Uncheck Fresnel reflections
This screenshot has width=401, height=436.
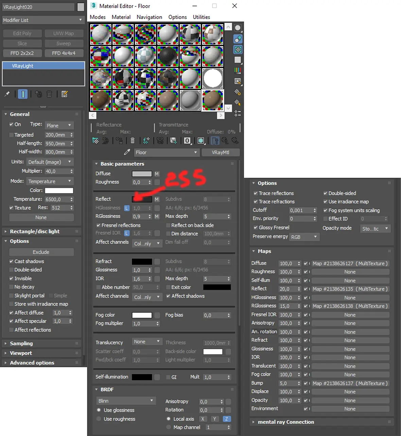point(98,225)
